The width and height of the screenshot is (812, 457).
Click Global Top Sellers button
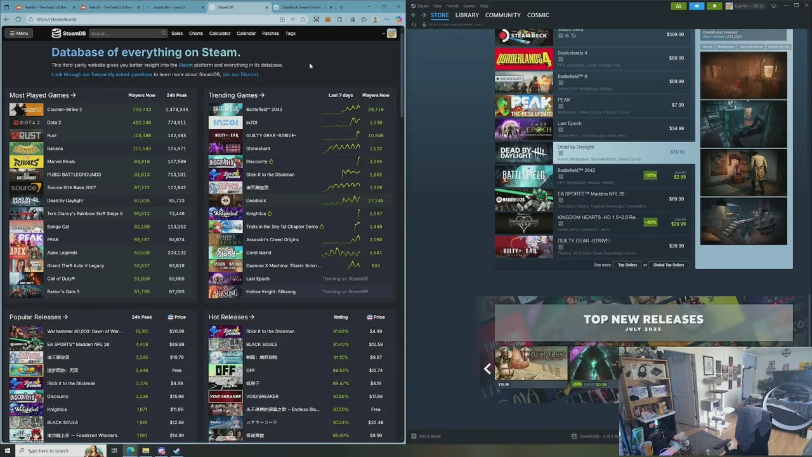coord(669,265)
